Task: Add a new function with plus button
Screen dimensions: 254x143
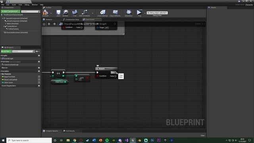Action: [x=39, y=62]
